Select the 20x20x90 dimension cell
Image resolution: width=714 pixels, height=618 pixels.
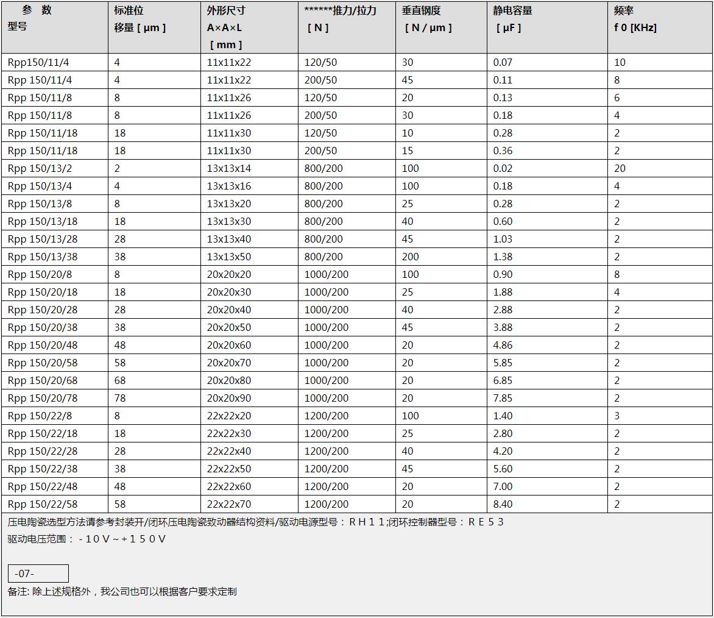point(229,398)
